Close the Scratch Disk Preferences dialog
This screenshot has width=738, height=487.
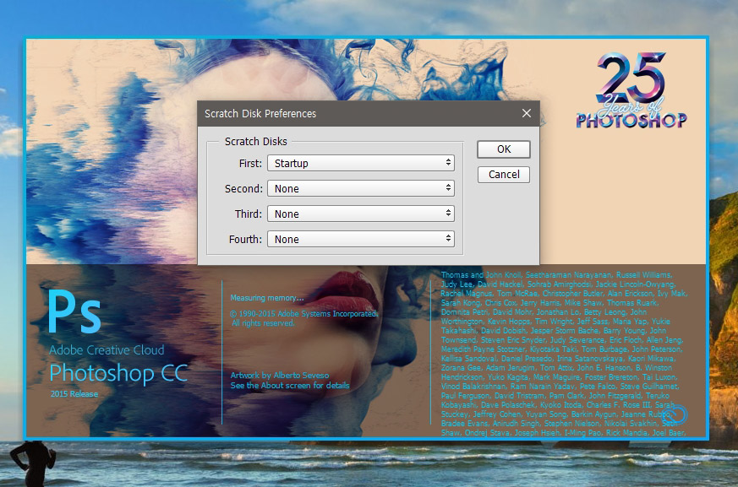[527, 113]
